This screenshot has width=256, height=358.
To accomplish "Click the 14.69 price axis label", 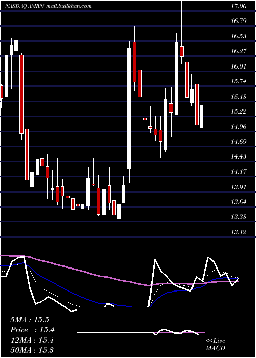I will (x=239, y=142).
